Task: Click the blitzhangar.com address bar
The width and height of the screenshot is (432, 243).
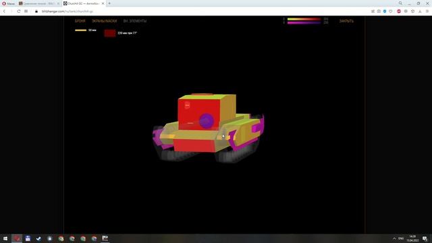Action: (67, 11)
